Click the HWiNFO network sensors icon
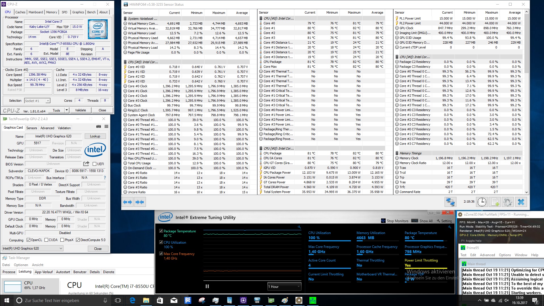Screen dimensions: 544x306 pyautogui.click(x=450, y=202)
